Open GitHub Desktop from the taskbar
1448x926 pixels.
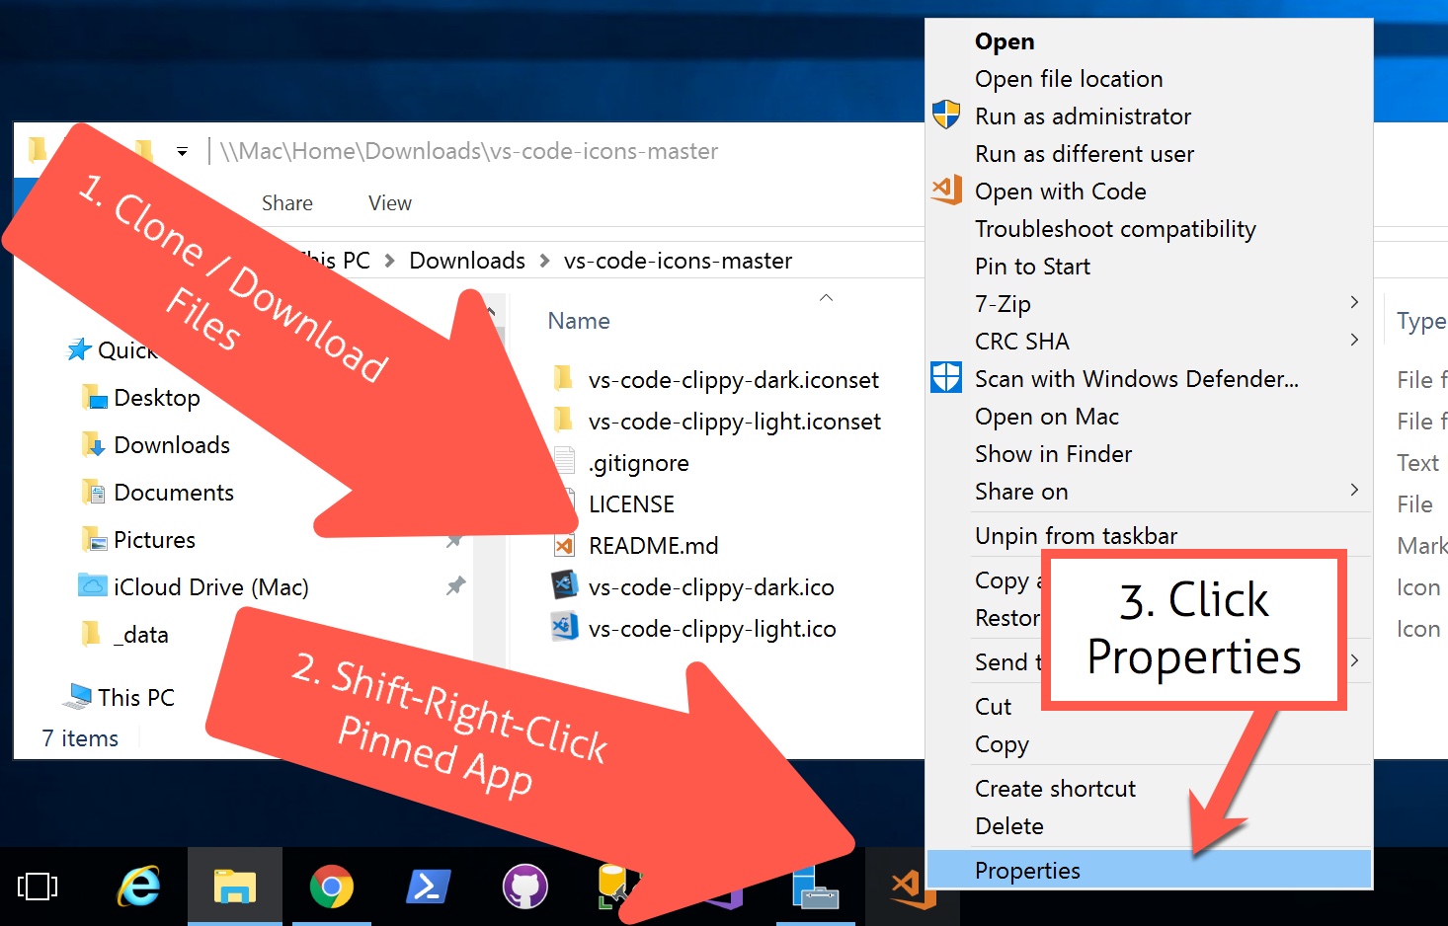tap(524, 887)
